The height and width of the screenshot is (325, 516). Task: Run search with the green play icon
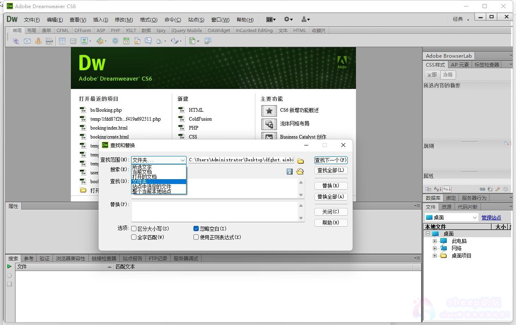pyautogui.click(x=9, y=266)
